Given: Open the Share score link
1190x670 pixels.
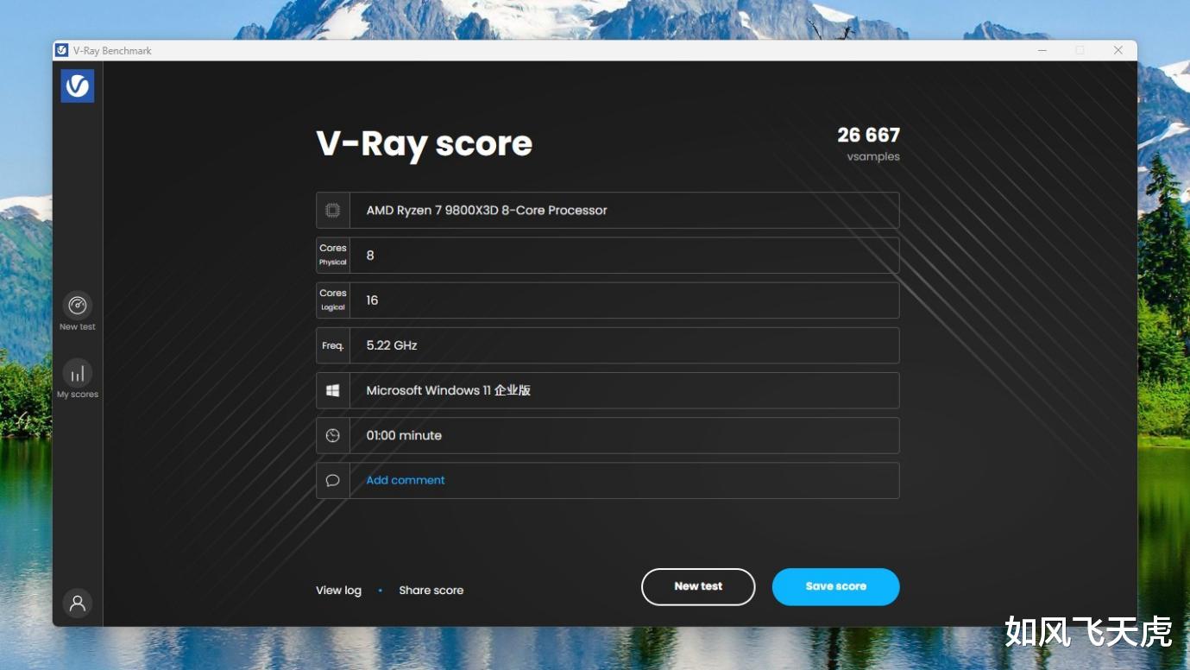Looking at the screenshot, I should [431, 591].
